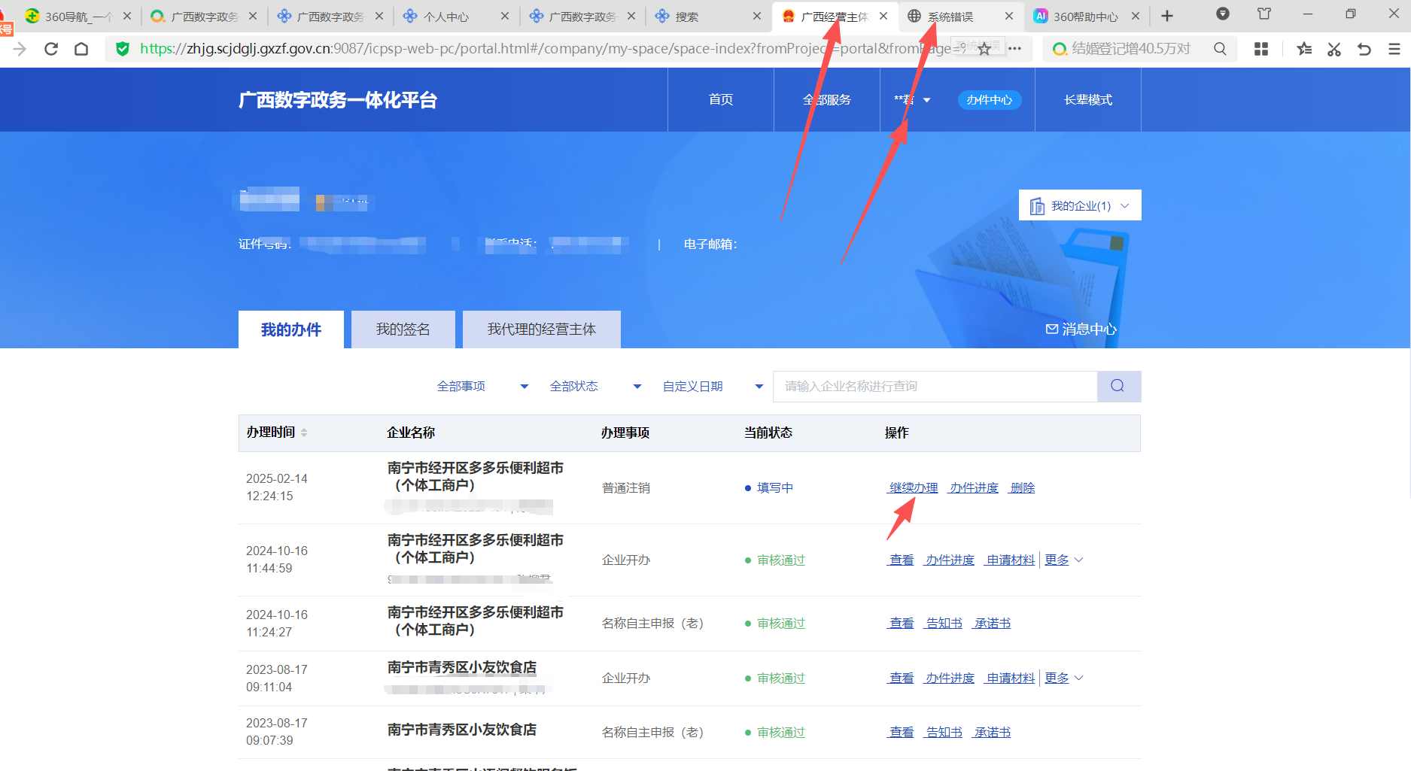Switch to the 我的签名 tab
This screenshot has width=1411, height=771.
(x=403, y=329)
